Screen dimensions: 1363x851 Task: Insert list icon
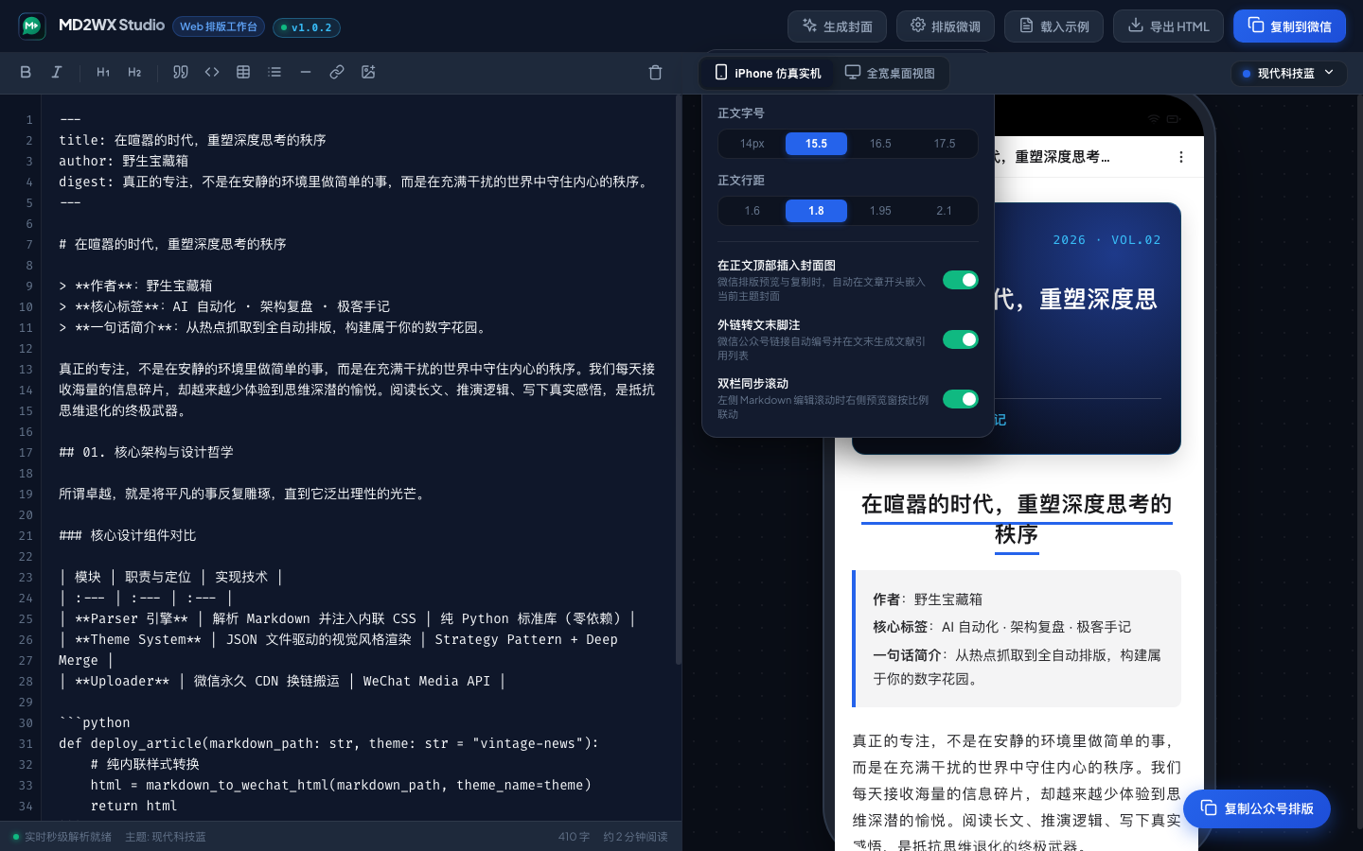(274, 72)
